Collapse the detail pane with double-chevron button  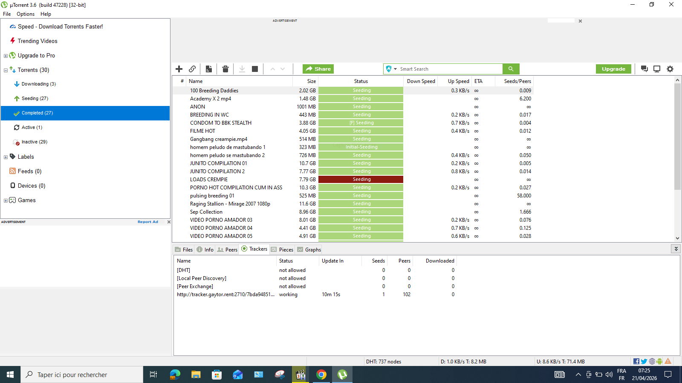(x=676, y=249)
